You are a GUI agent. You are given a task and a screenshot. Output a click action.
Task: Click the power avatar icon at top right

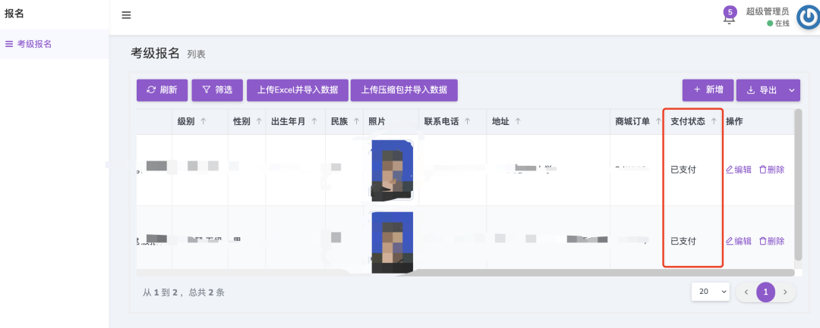point(806,17)
